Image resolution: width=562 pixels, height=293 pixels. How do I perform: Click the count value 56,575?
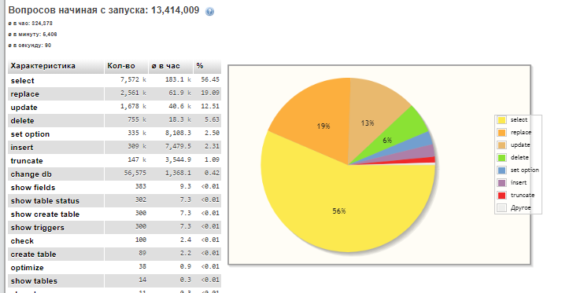point(135,173)
